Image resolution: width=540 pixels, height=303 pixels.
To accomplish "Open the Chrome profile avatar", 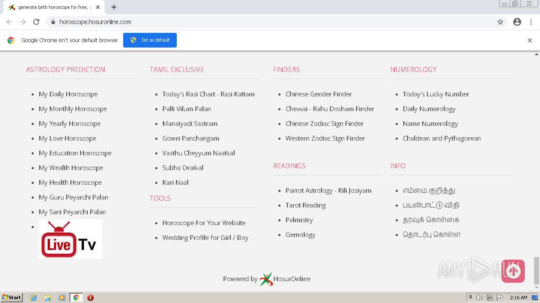I will coord(517,22).
